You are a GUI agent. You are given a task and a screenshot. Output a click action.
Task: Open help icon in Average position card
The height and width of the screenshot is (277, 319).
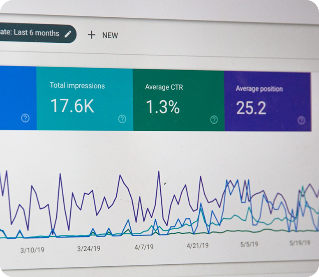[x=301, y=120]
